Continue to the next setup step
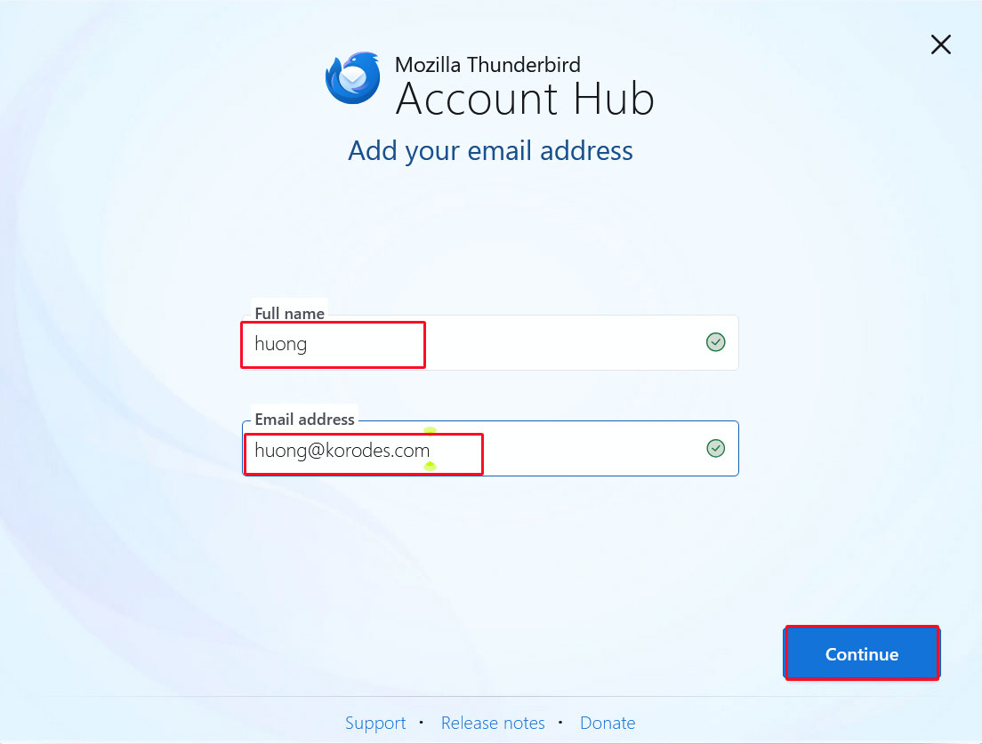 [x=862, y=653]
